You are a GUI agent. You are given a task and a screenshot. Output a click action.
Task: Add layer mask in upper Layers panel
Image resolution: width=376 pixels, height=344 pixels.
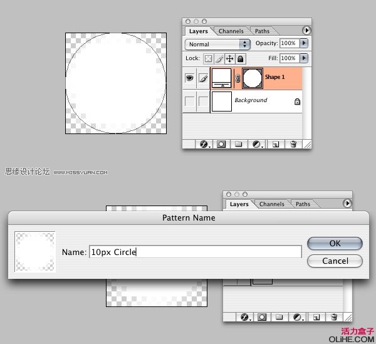coord(221,144)
